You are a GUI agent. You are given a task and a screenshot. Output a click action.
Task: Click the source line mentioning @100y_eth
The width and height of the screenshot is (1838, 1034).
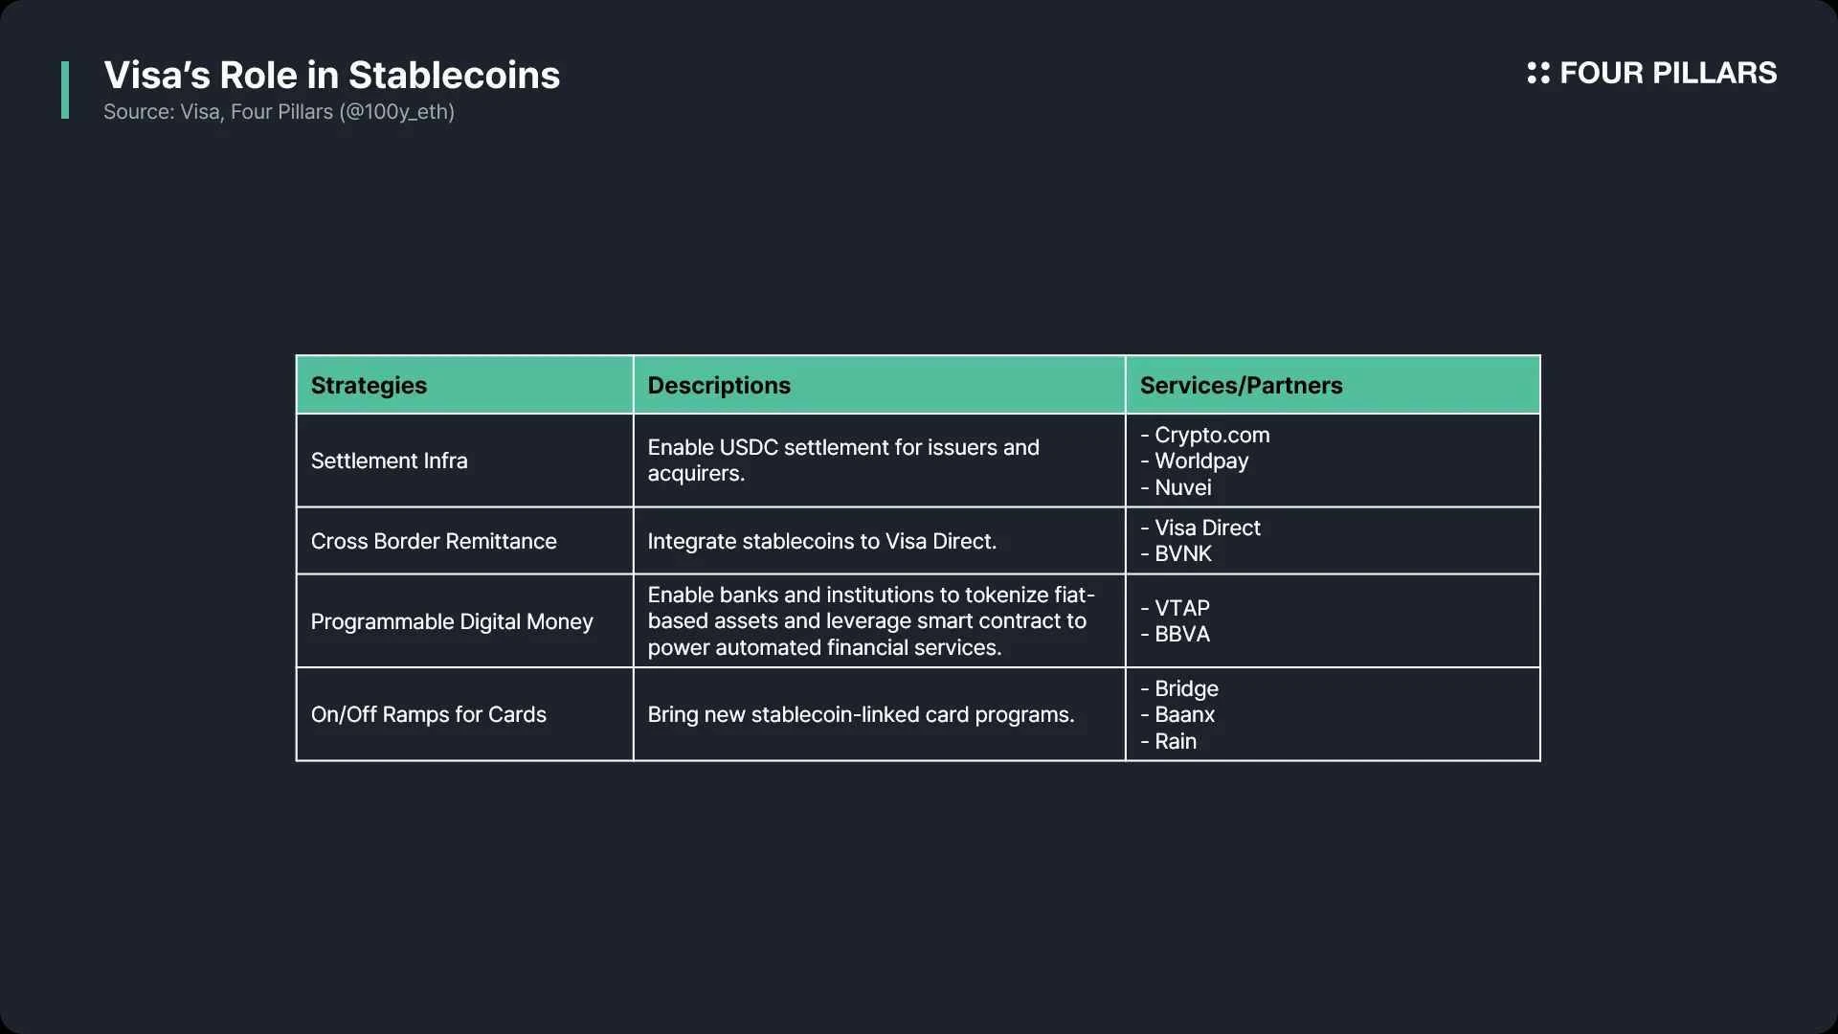[x=279, y=112]
